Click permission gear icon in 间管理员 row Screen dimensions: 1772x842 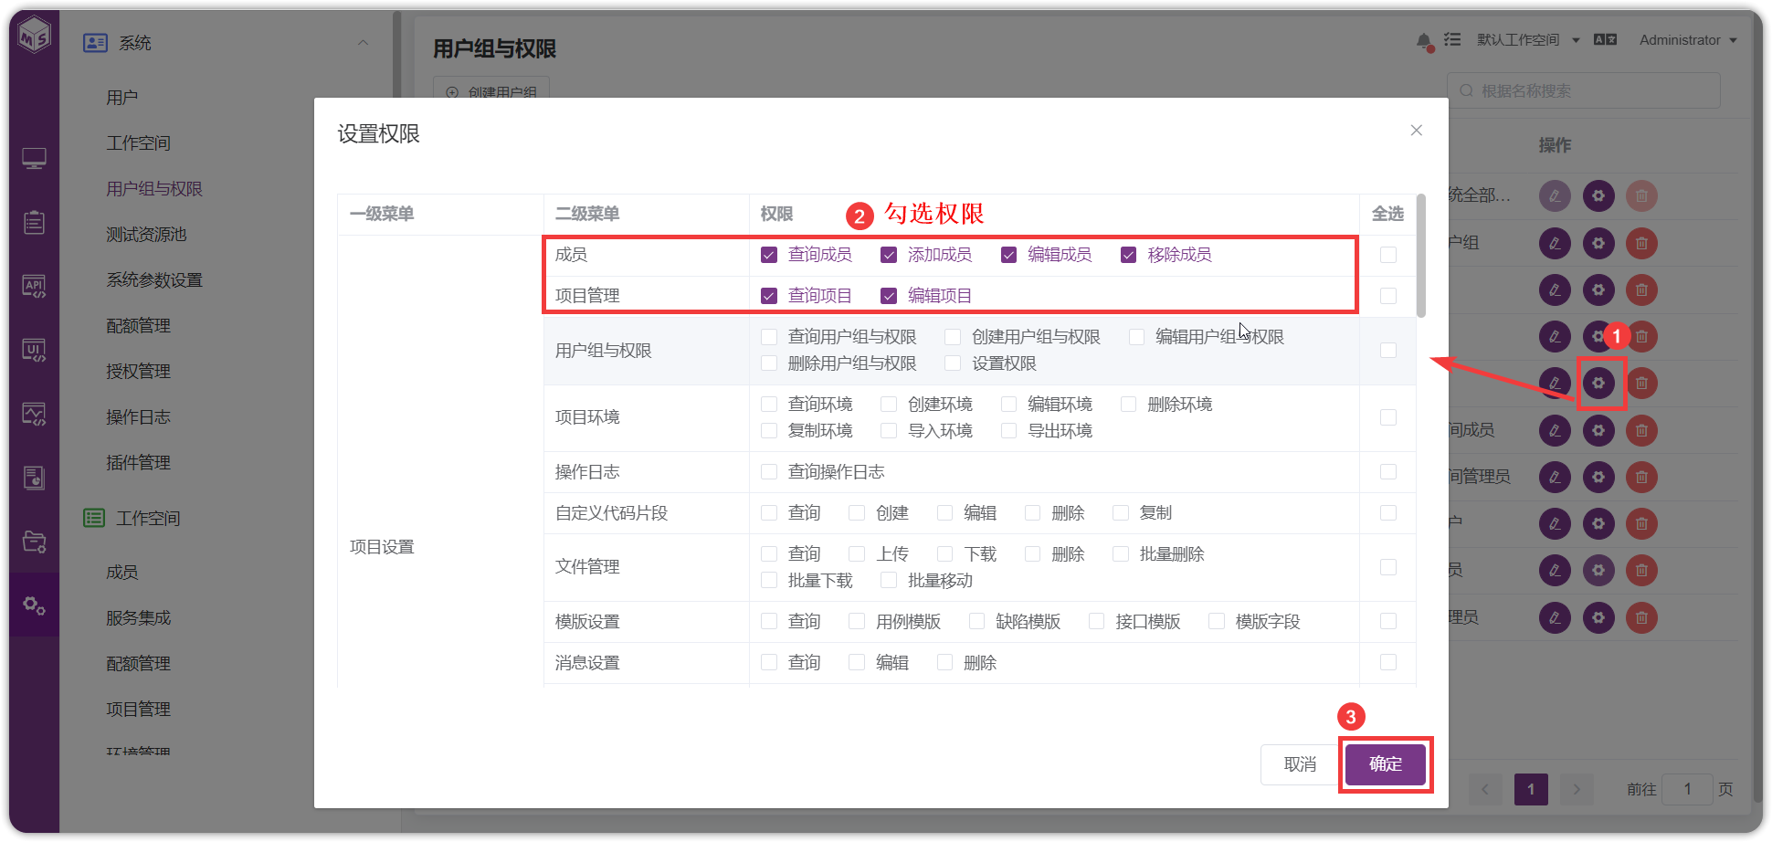click(1598, 477)
